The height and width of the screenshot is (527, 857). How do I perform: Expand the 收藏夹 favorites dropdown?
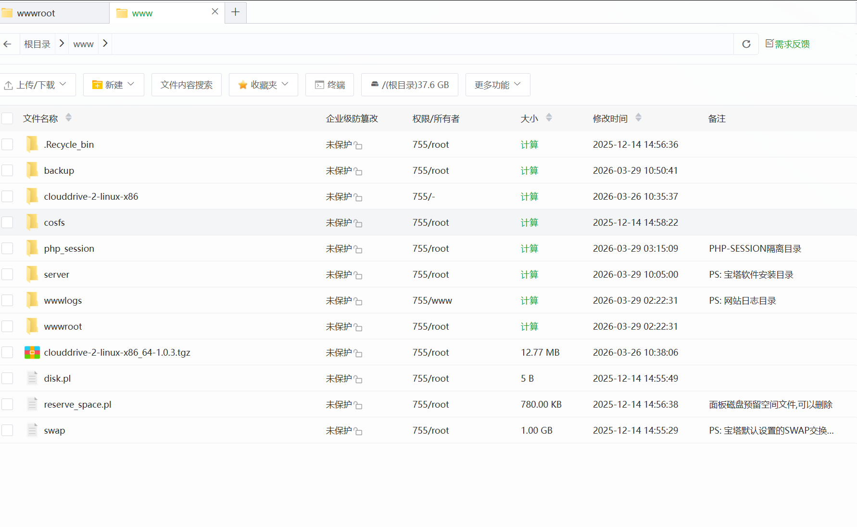(x=263, y=85)
